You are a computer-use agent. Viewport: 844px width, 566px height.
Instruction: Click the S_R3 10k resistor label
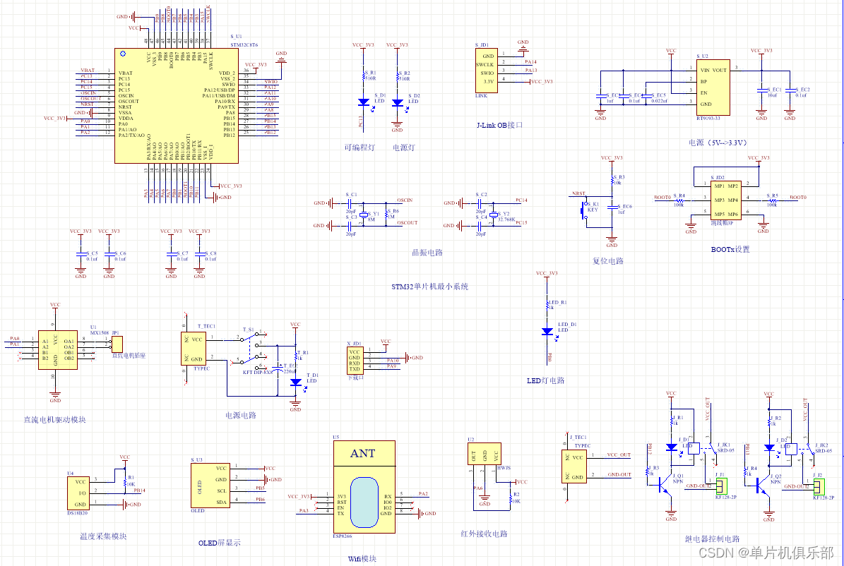click(617, 180)
